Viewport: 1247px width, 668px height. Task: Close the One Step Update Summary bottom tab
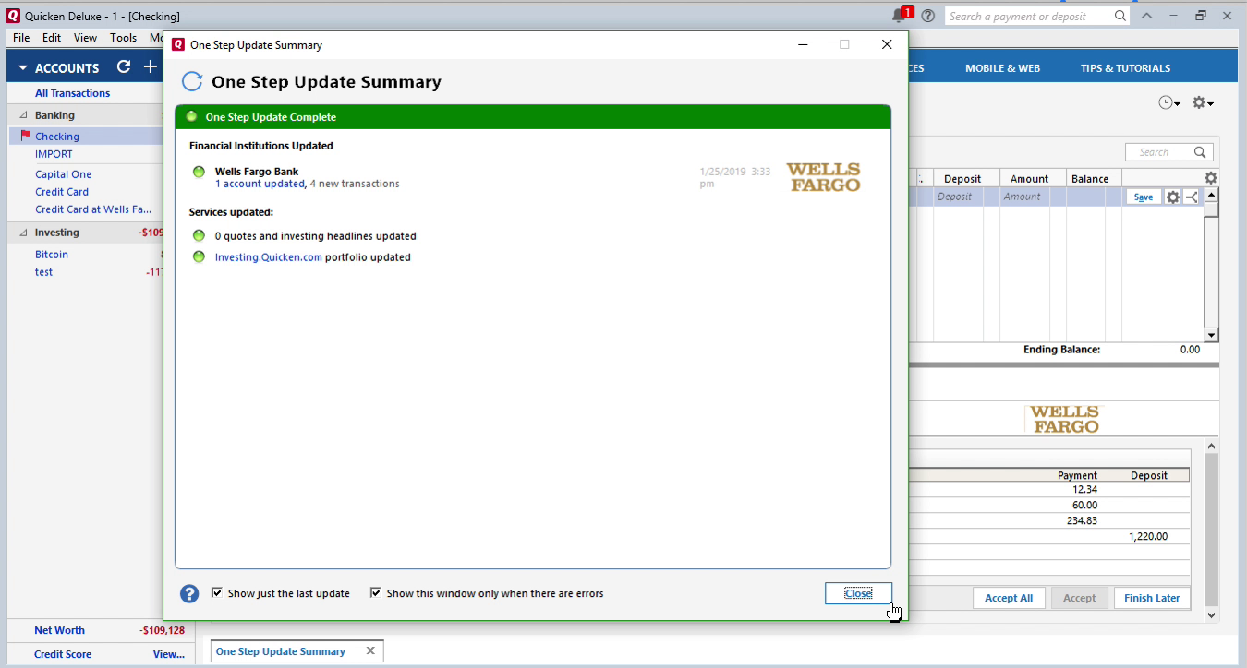pyautogui.click(x=370, y=650)
